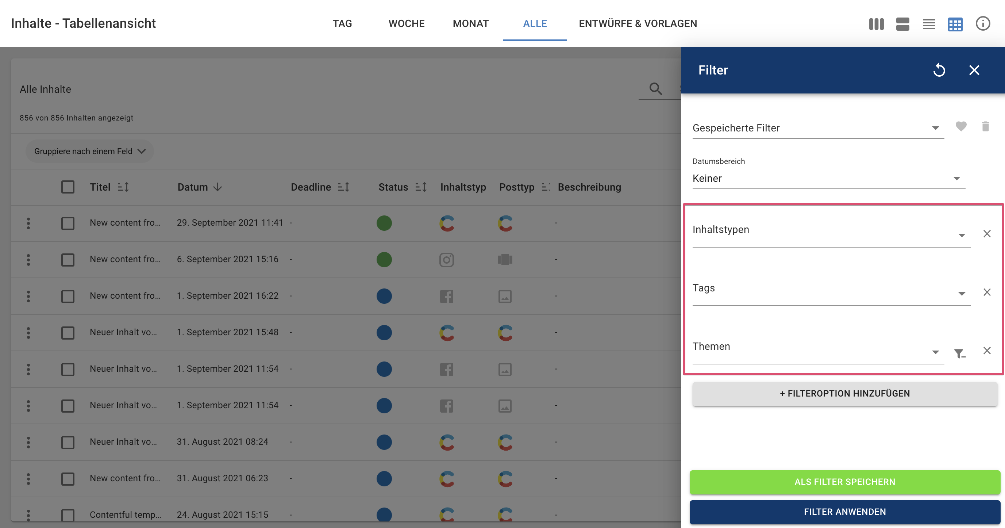The image size is (1005, 528).
Task: Click the Themen exclude filter funnel icon
Action: [960, 353]
